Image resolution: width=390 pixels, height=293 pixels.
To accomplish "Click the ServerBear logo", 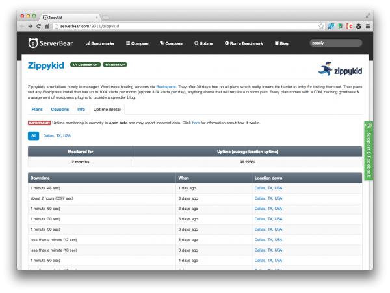I will [x=51, y=43].
